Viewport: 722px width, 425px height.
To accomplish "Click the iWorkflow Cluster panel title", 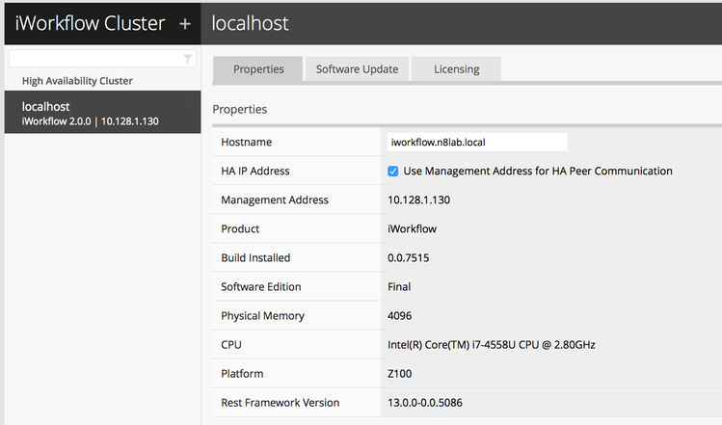I will coord(90,23).
